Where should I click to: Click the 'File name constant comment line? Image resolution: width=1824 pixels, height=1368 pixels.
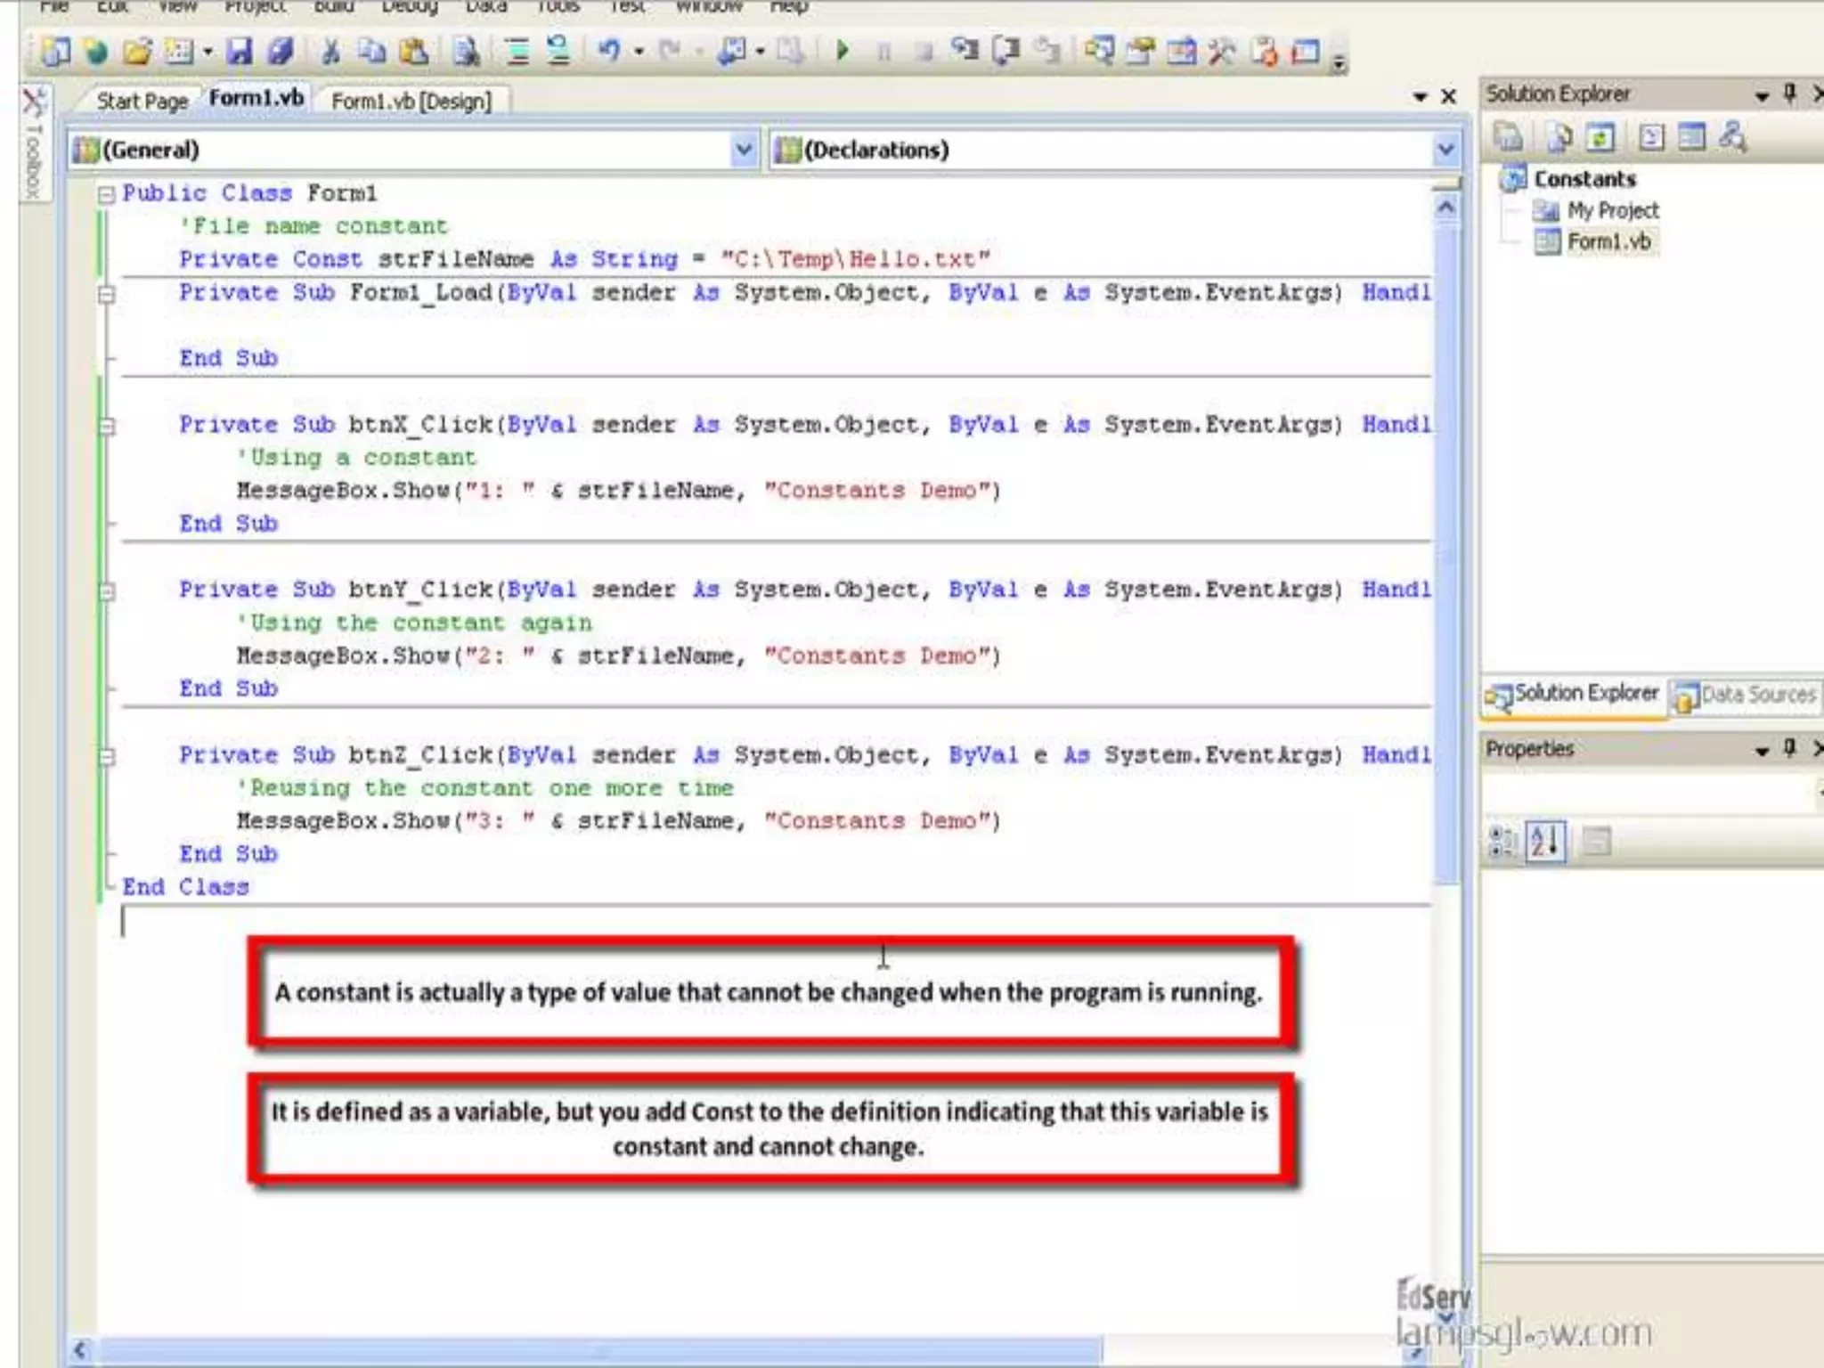(x=313, y=226)
